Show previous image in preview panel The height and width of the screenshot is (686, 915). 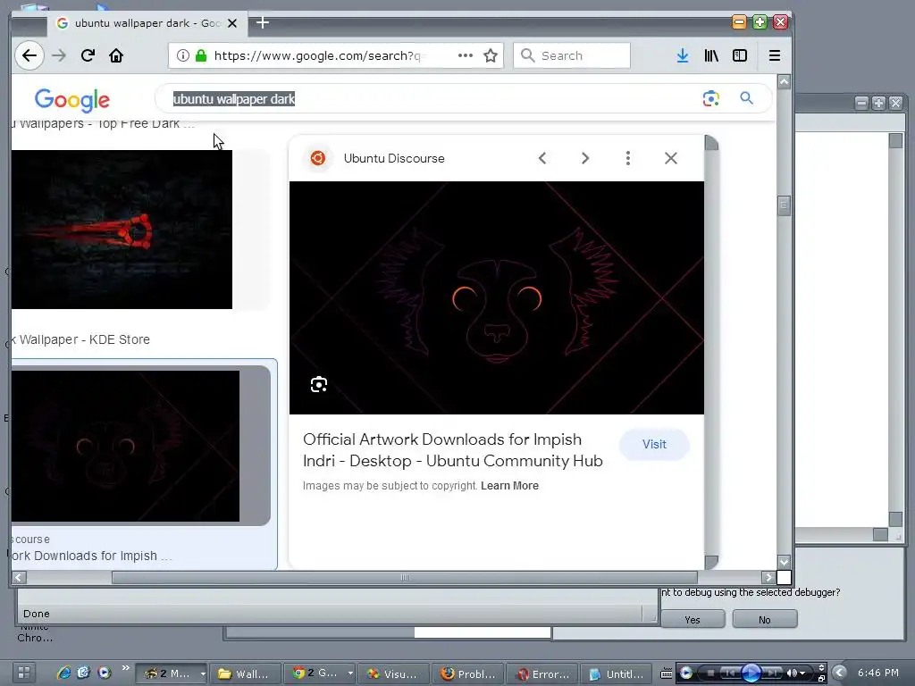542,158
